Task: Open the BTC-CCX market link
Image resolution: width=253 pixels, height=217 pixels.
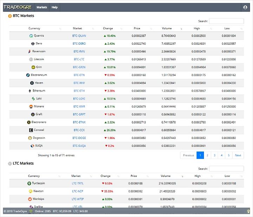Action: tap(79, 130)
